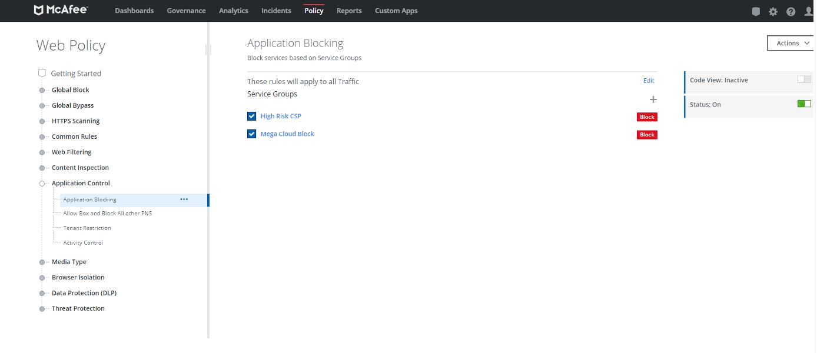Open the help question mark icon
The image size is (817, 353).
[x=791, y=11]
